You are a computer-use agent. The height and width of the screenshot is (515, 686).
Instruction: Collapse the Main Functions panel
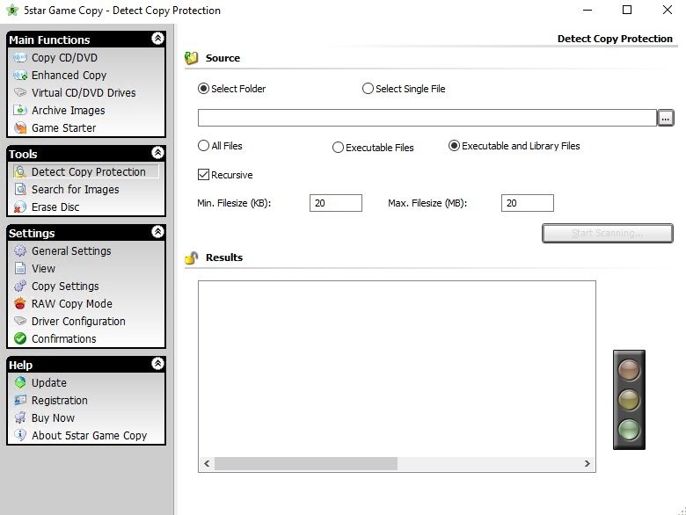157,39
